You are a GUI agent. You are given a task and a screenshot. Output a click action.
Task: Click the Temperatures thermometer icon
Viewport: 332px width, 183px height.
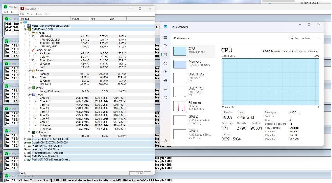33,50
